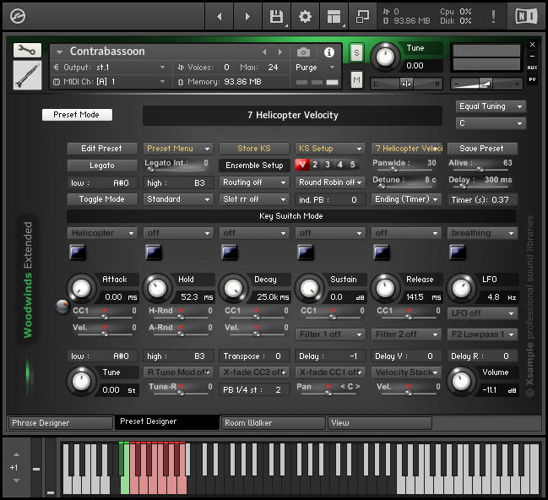
Task: Raise keyboard octave with up arrow
Action: pyautogui.click(x=16, y=454)
